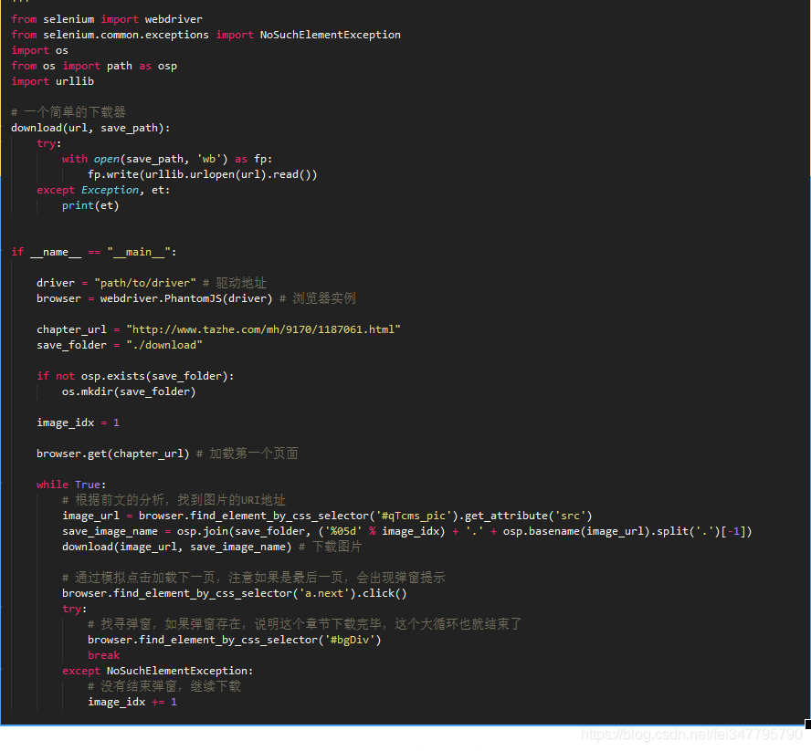Click 'except NoSuchElementException:' line
Viewport: 811px width, 751px height.
(x=158, y=671)
